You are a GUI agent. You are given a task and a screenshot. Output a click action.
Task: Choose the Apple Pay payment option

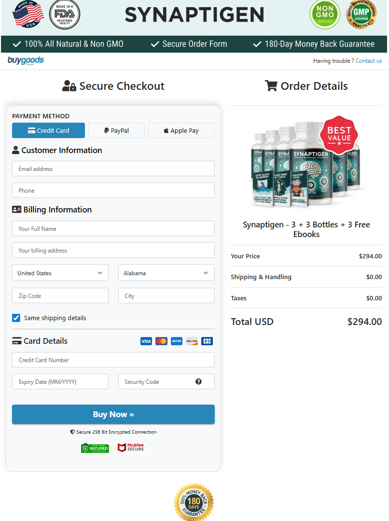coord(181,130)
